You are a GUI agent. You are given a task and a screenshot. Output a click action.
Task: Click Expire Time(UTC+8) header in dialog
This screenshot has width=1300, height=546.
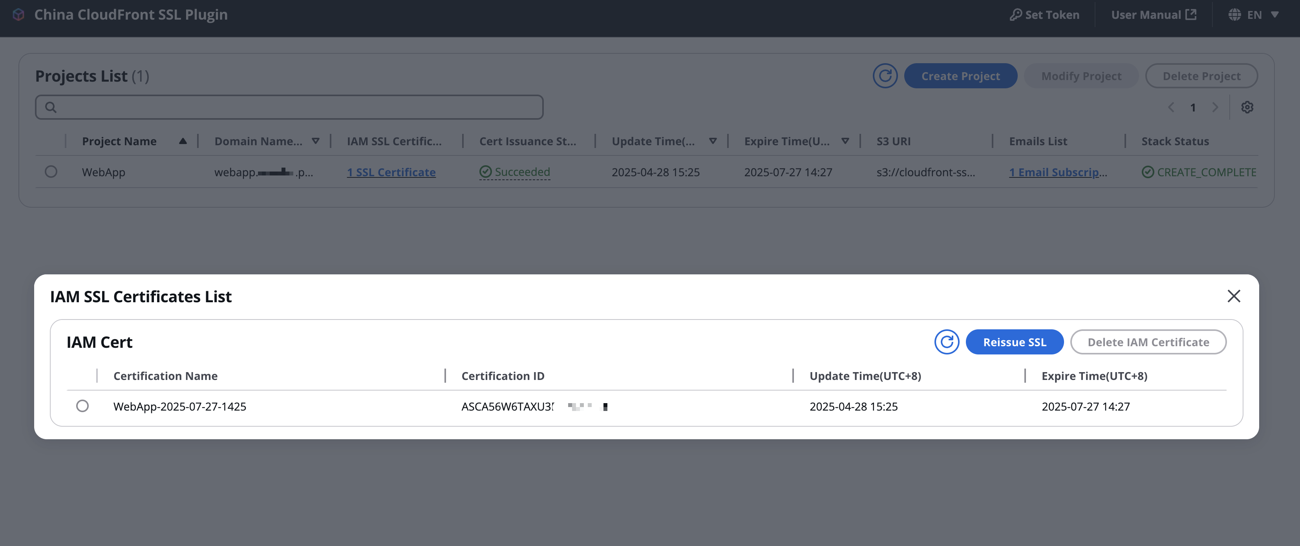(x=1094, y=376)
